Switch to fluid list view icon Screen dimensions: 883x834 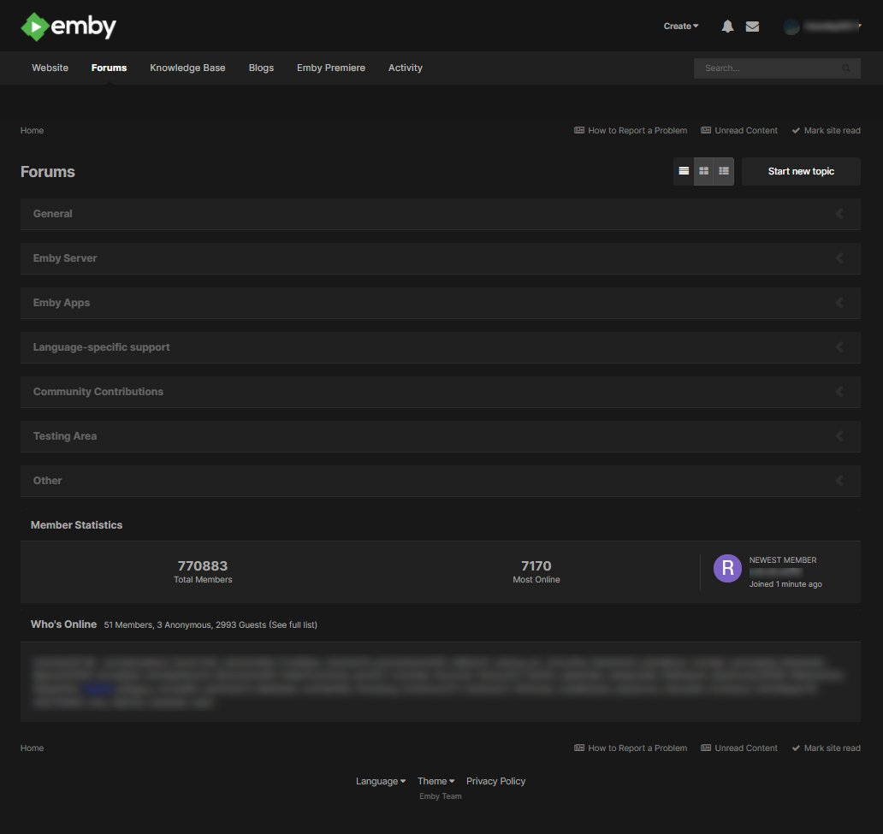(724, 171)
